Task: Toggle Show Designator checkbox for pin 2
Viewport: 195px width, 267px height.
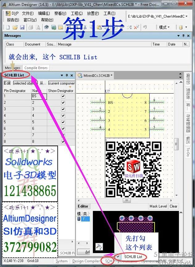Action: click(63, 103)
